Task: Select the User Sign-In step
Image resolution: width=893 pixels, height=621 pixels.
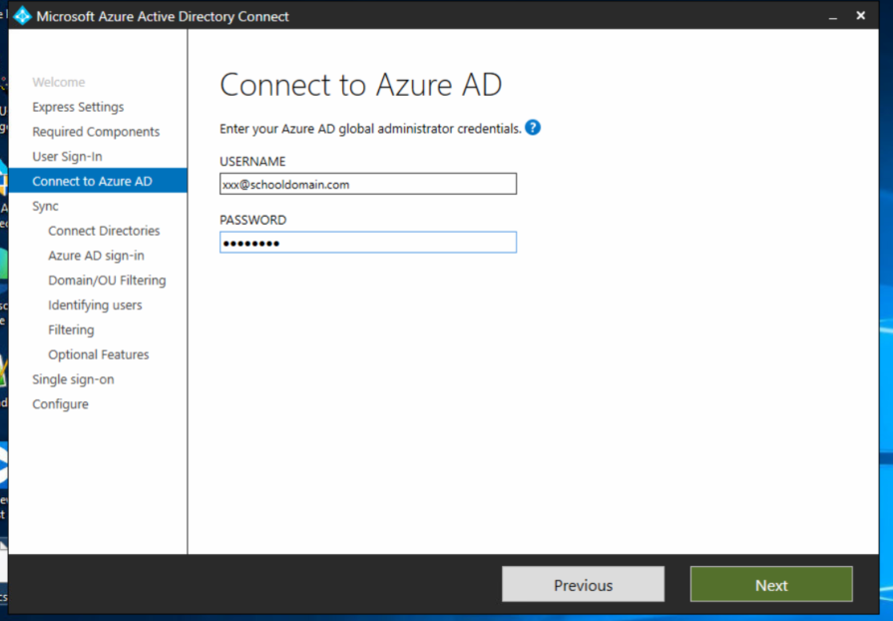Action: [67, 157]
